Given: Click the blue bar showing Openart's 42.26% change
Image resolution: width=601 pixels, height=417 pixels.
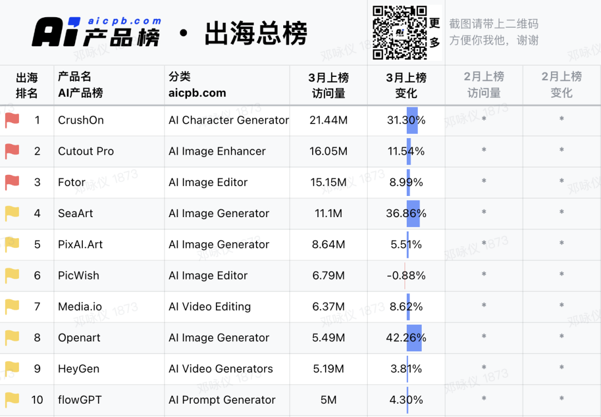Looking at the screenshot, I should (x=413, y=338).
